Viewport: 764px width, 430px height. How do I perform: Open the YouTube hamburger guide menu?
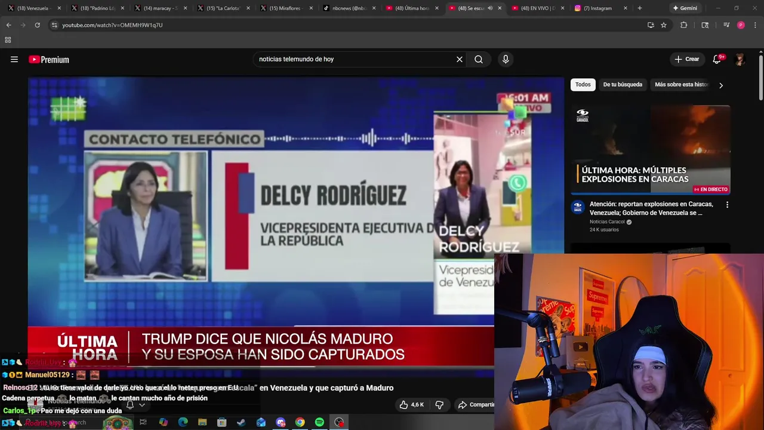point(14,59)
